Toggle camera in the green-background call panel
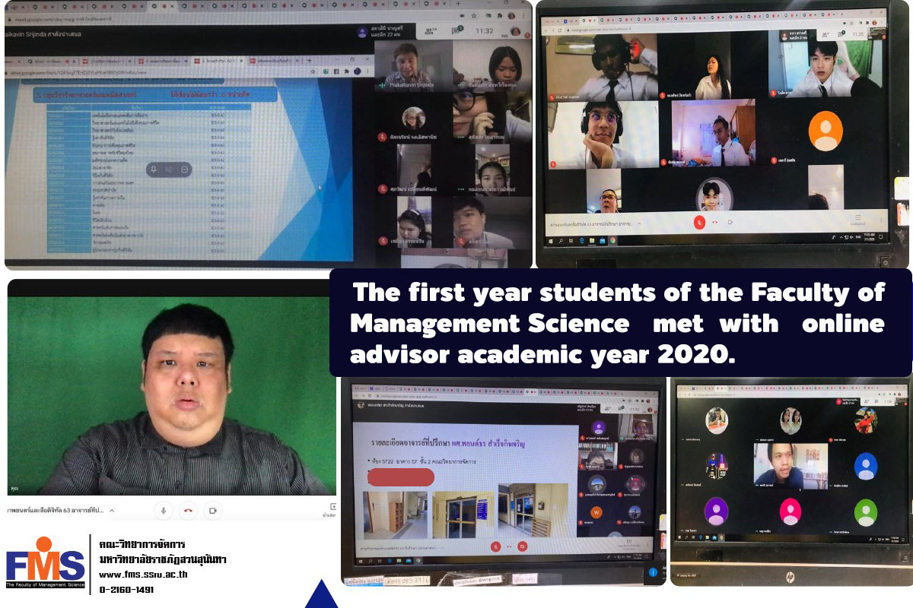Viewport: 913px width, 608px height. 213,511
